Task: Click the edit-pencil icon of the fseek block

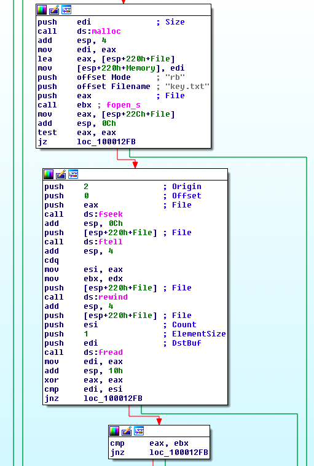Action: click(x=61, y=174)
